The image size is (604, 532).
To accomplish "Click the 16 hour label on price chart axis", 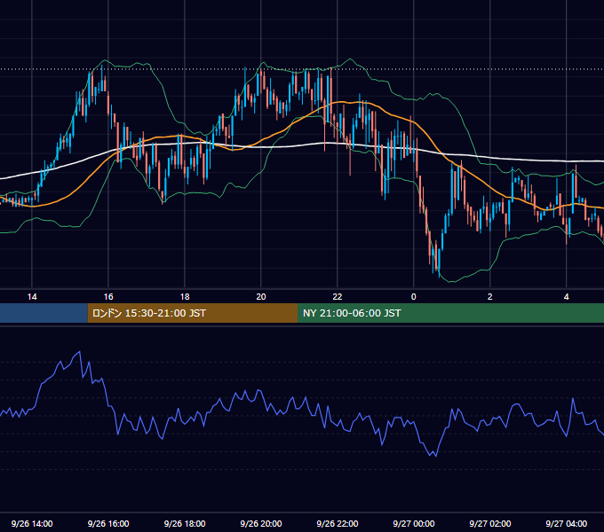I will pos(108,297).
